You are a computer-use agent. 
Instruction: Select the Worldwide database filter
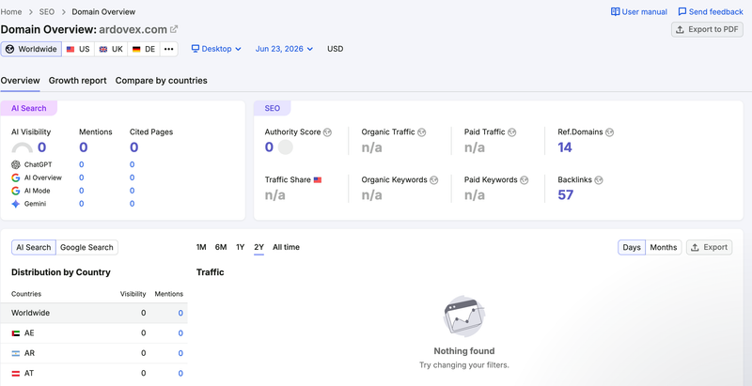(x=31, y=49)
